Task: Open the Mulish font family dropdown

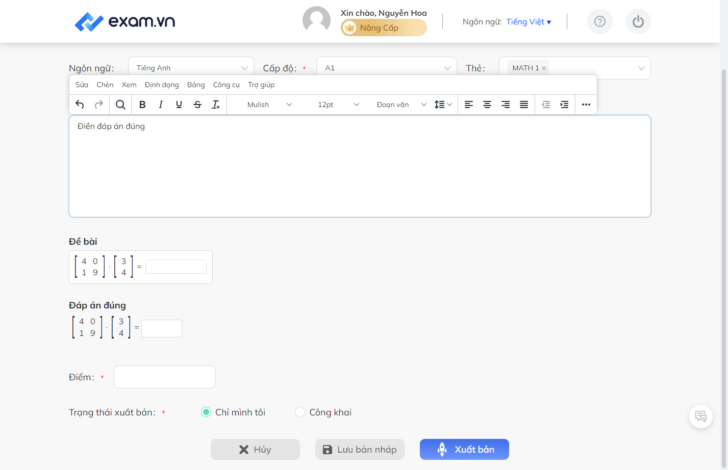Action: click(269, 105)
